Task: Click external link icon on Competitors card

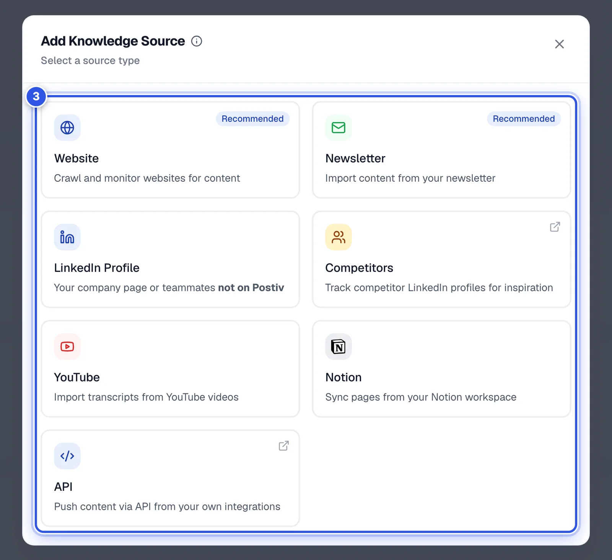Action: 555,227
